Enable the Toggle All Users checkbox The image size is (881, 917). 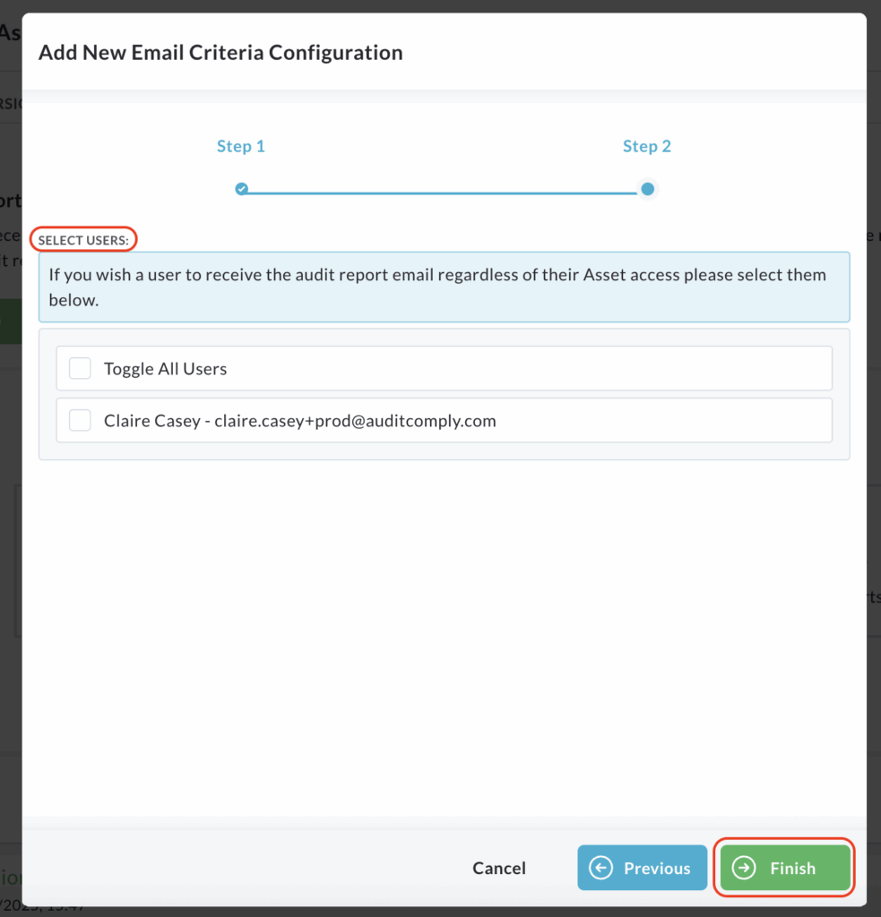(80, 368)
